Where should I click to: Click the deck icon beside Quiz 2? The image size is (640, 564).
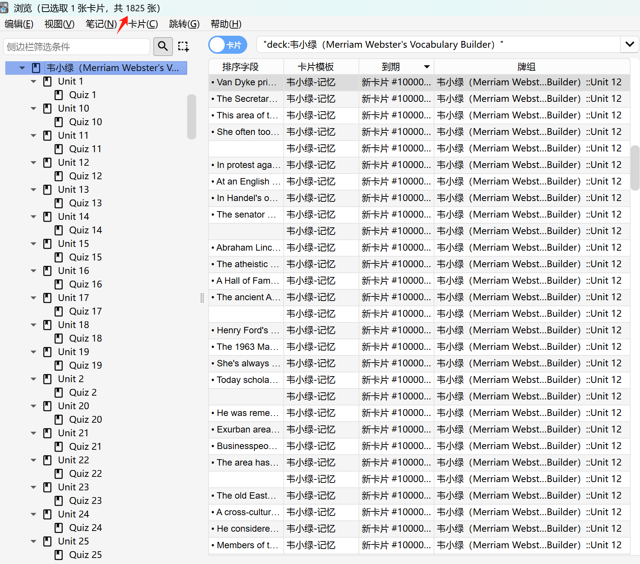click(59, 393)
